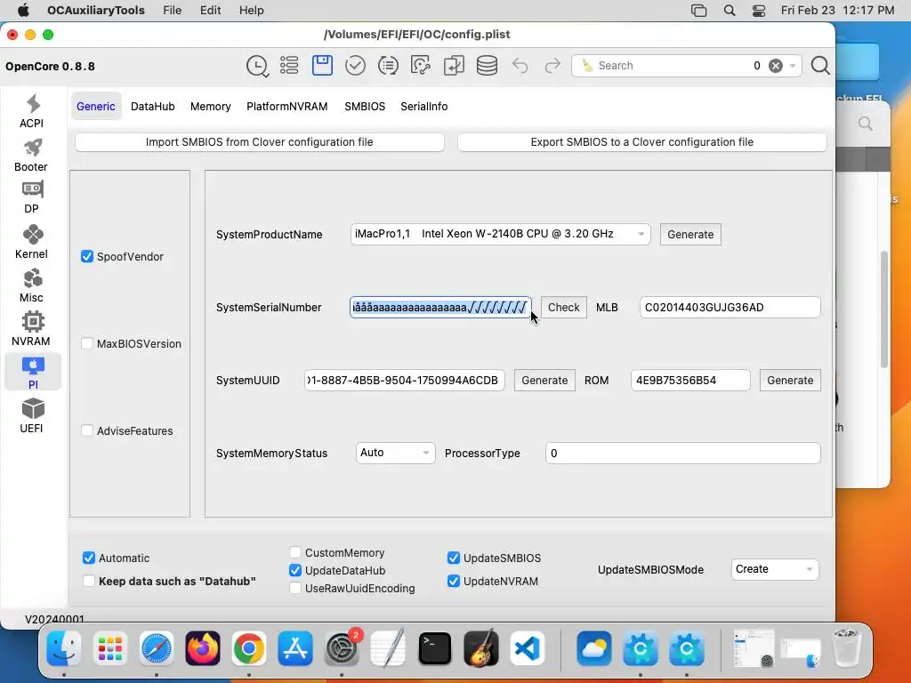Open Finder from the dock

(64, 648)
